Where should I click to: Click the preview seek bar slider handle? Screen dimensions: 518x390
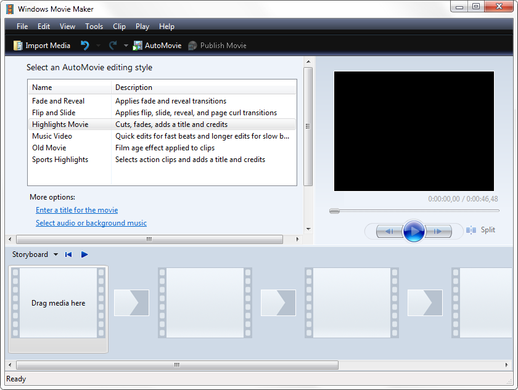pyautogui.click(x=334, y=211)
